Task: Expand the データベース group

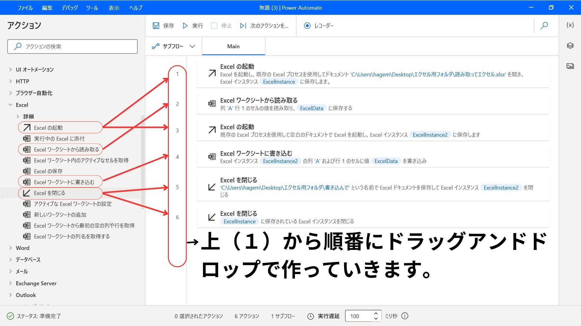Action: coord(10,260)
